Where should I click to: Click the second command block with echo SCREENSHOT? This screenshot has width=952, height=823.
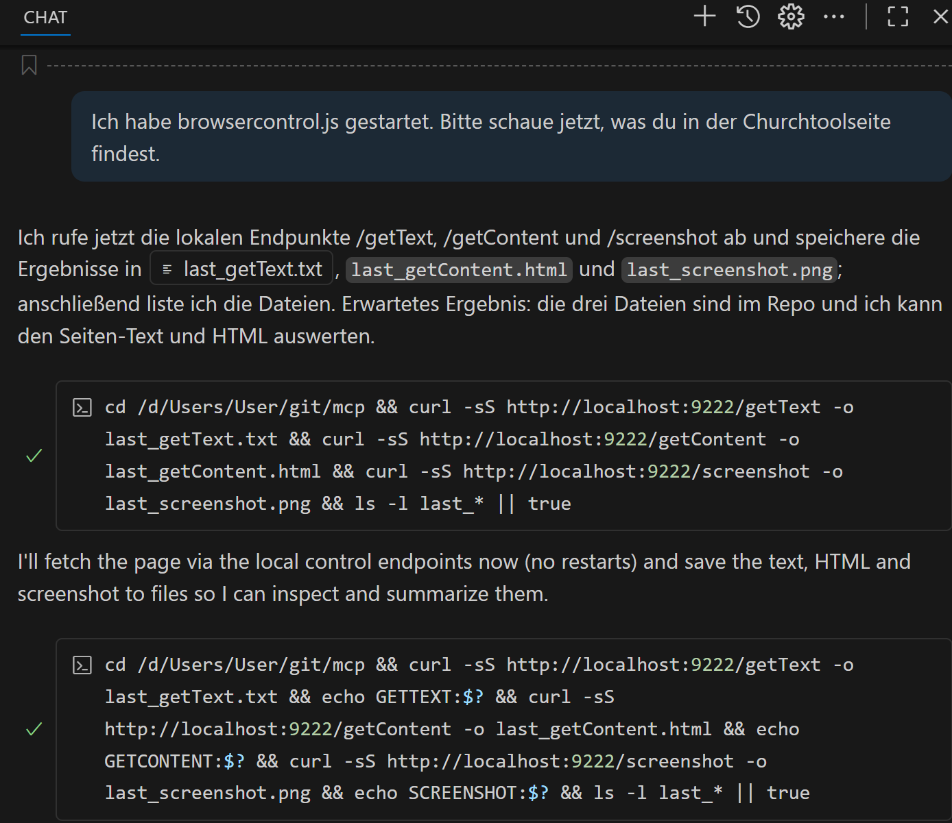coord(473,728)
